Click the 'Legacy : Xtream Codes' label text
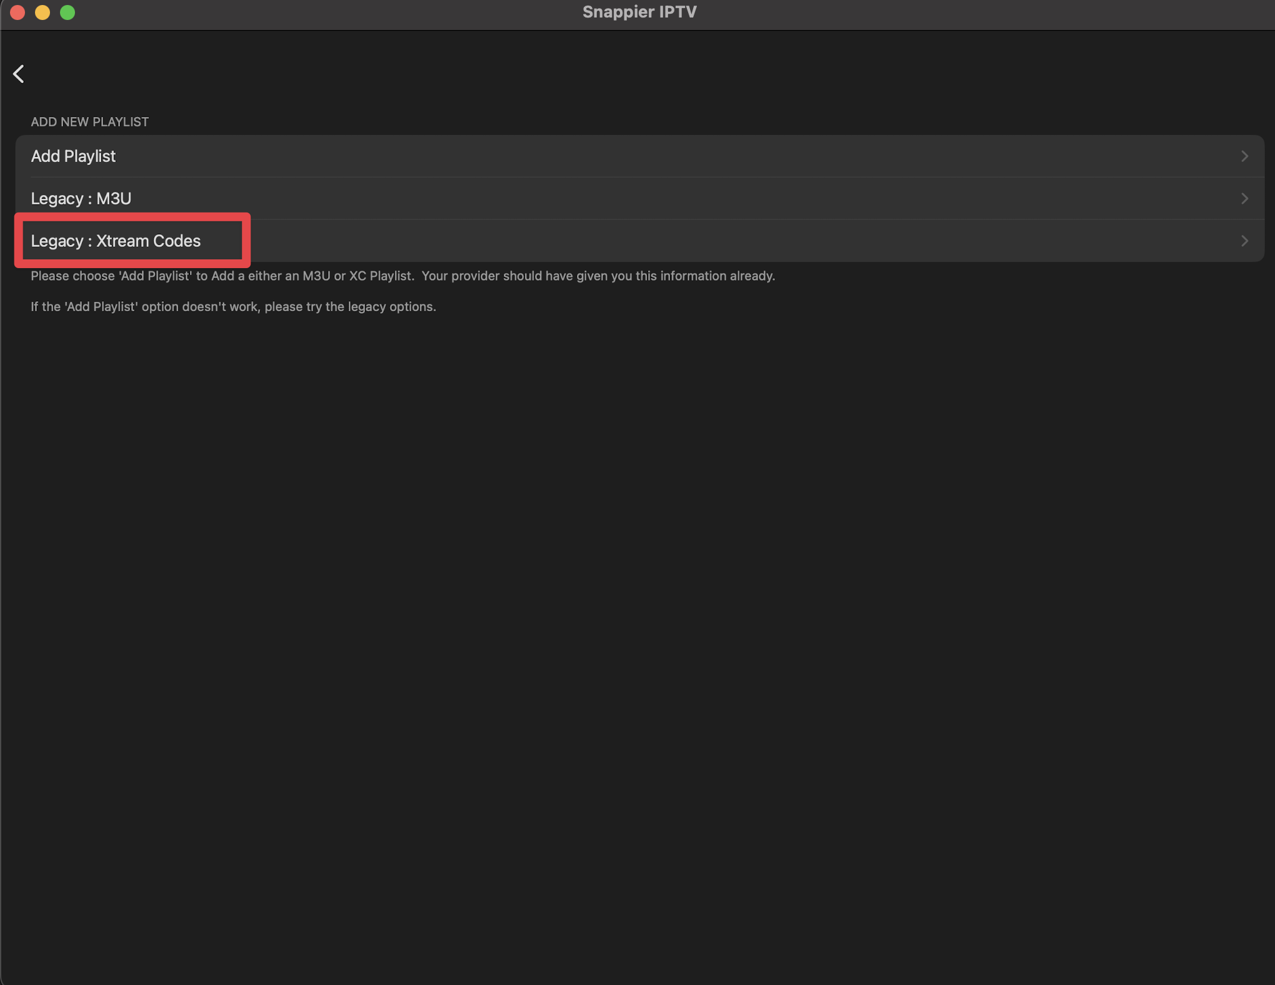The image size is (1275, 985). click(x=116, y=241)
